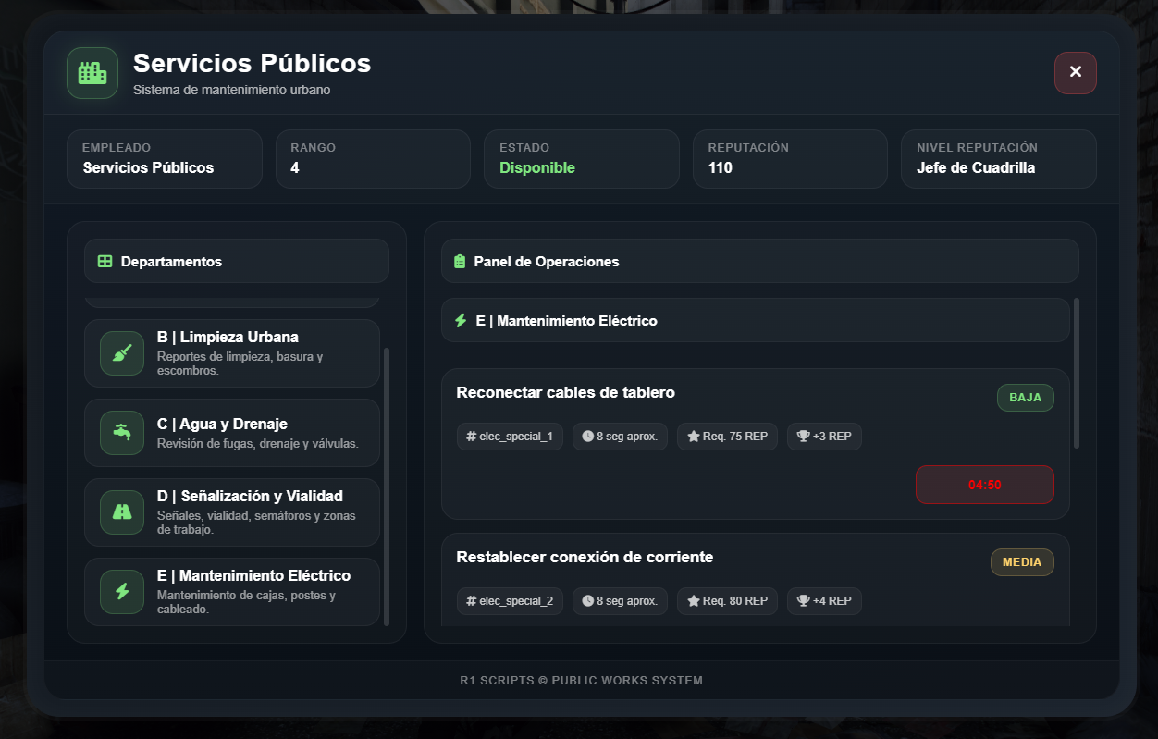Viewport: 1158px width, 739px height.
Task: Click the elec_special_2 identifier text
Action: [x=516, y=601]
